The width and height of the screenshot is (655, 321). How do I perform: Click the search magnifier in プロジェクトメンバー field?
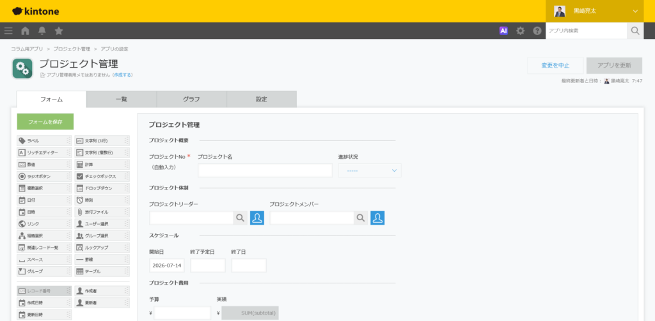point(361,218)
